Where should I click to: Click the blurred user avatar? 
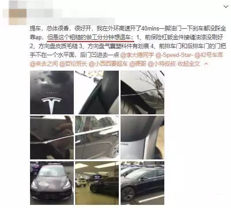click(18, 13)
